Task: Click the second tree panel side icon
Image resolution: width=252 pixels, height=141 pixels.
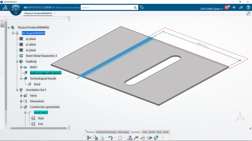Action: point(2,25)
